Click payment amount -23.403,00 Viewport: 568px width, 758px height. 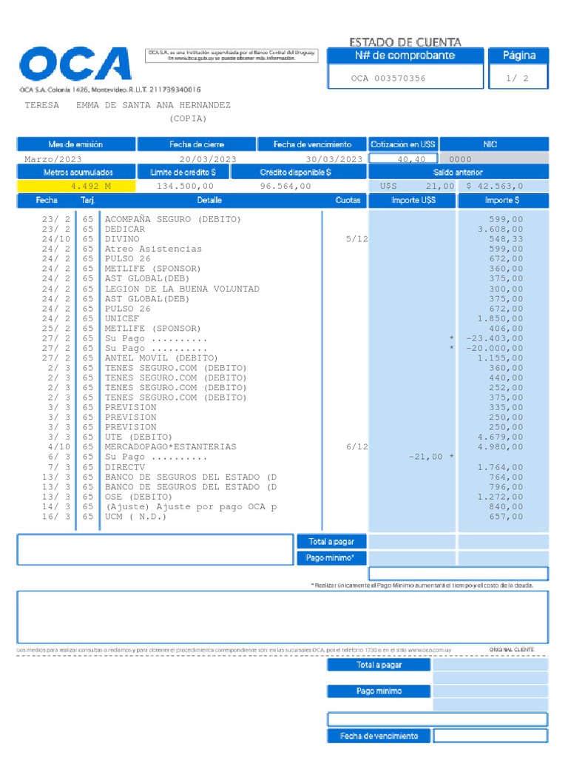coord(495,338)
